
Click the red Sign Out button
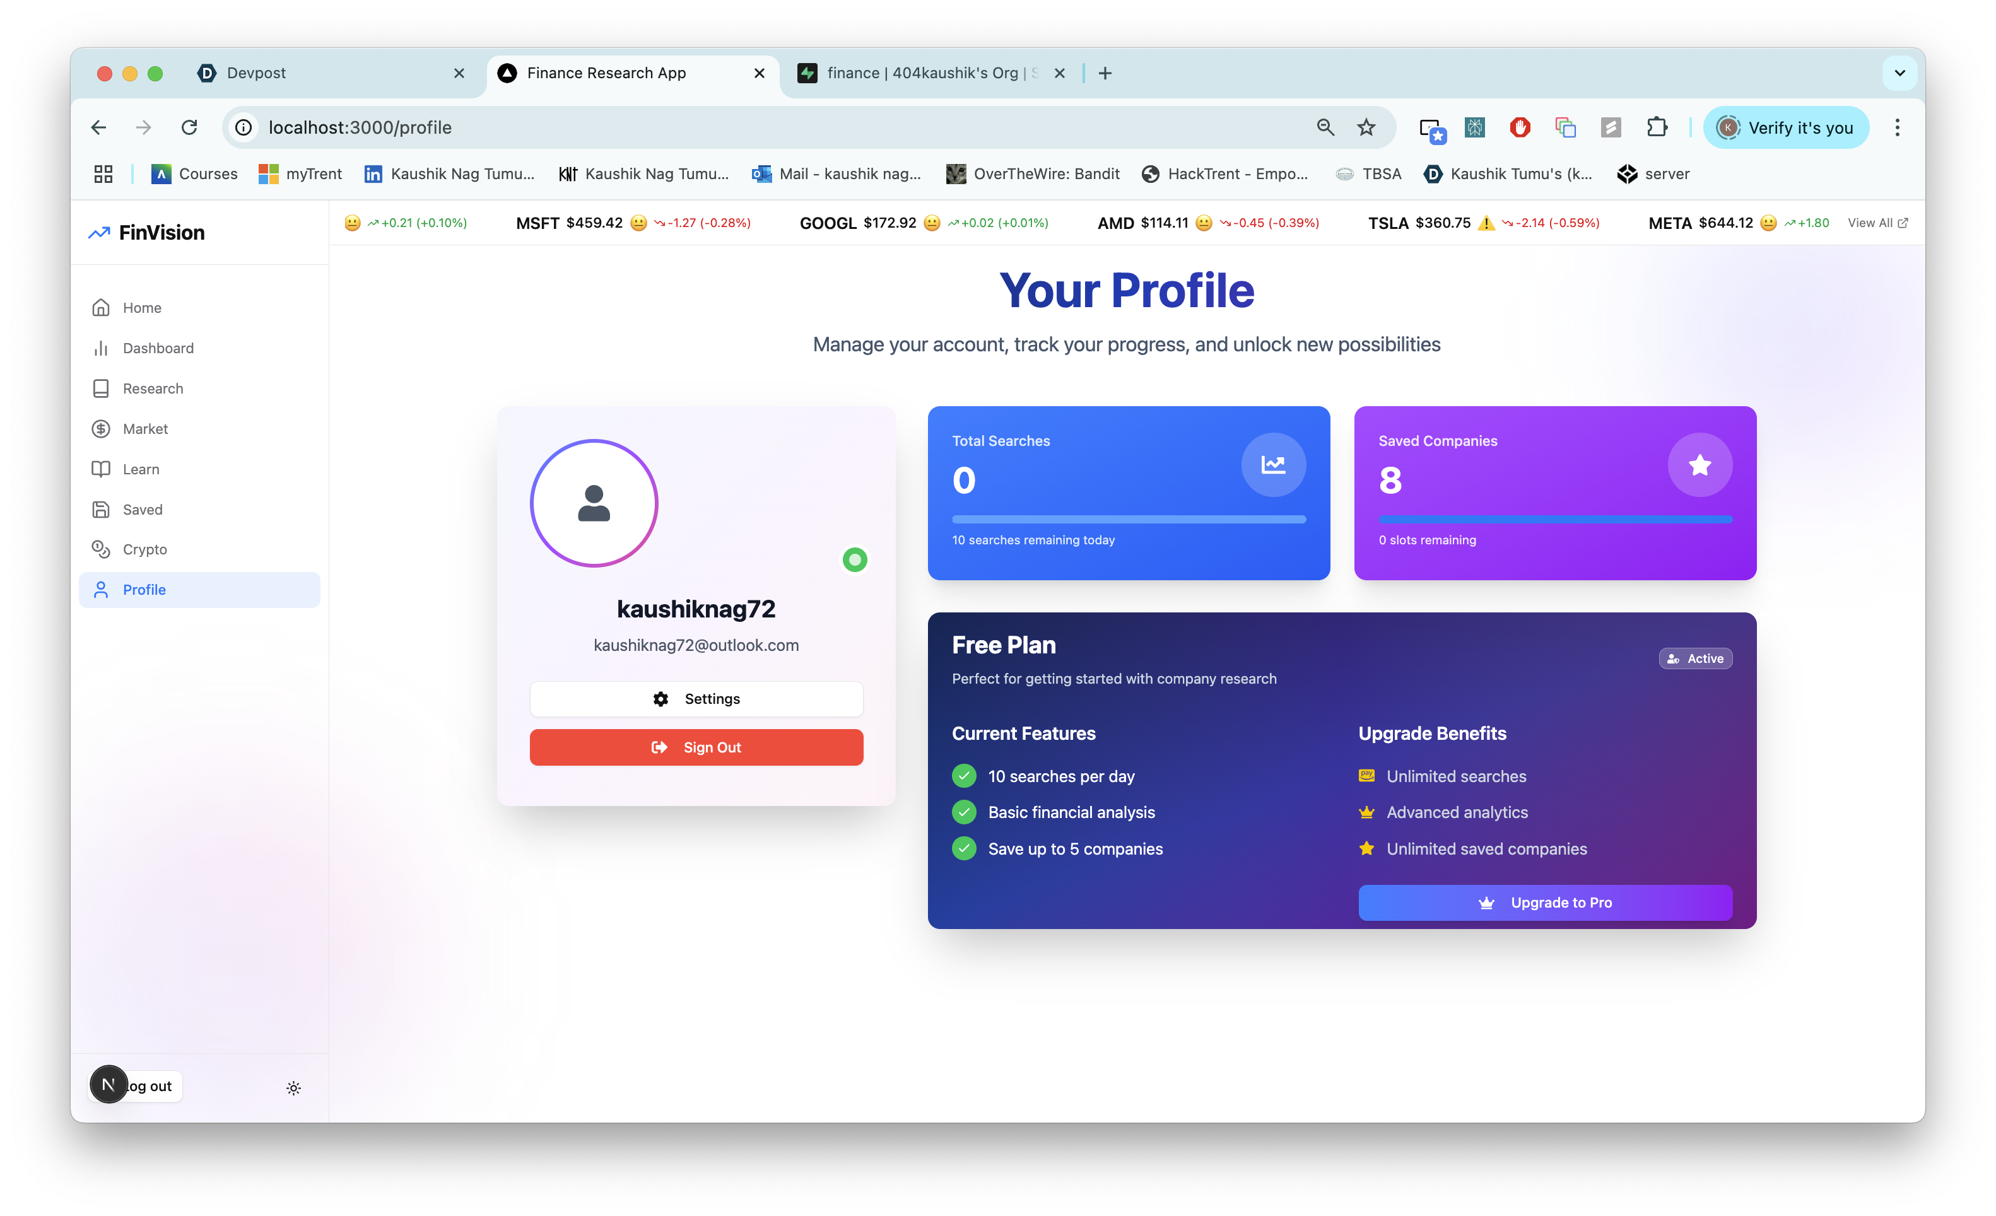coord(696,747)
